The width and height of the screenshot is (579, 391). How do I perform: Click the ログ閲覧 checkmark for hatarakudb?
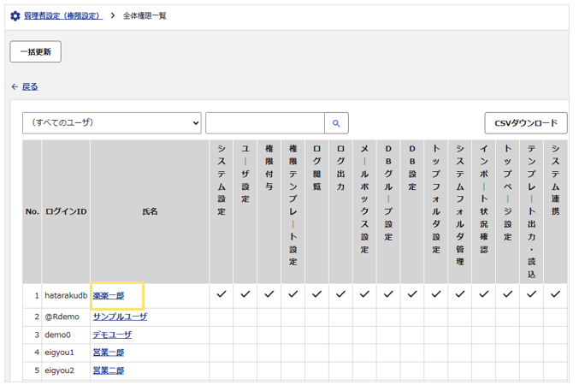316,294
